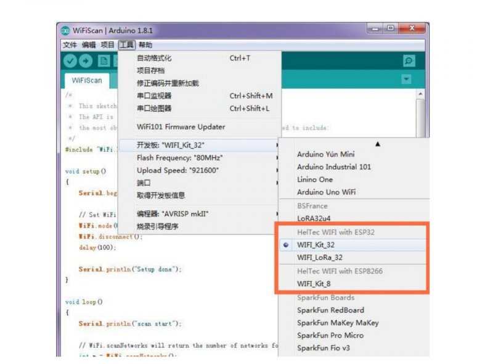Select SparkFun Pro Micro board
The height and width of the screenshot is (364, 493).
tap(354, 336)
